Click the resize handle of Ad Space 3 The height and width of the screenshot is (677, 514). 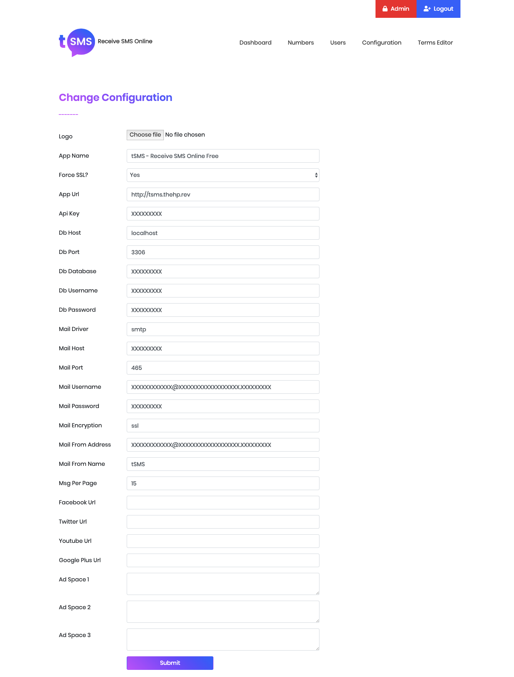coord(317,649)
